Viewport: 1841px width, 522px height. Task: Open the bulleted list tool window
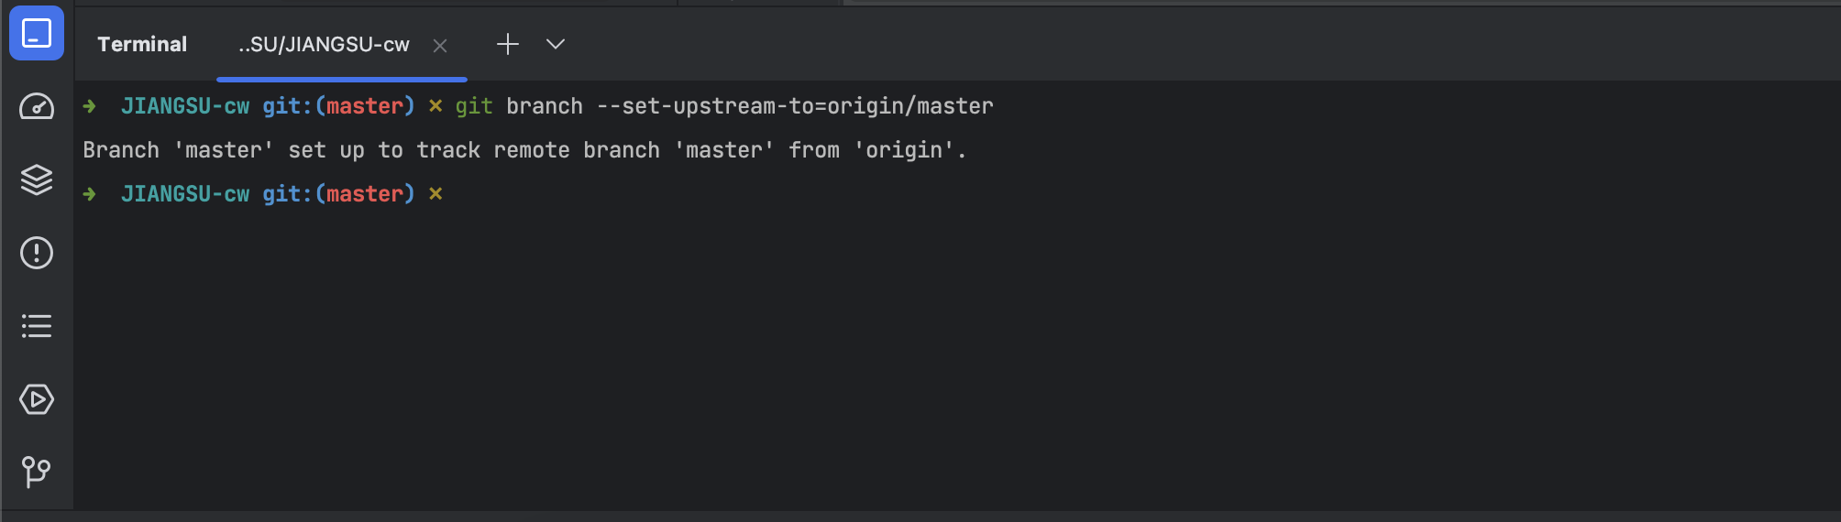pyautogui.click(x=37, y=326)
